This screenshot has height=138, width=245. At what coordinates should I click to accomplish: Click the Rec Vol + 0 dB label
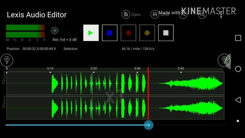pyautogui.click(x=65, y=39)
